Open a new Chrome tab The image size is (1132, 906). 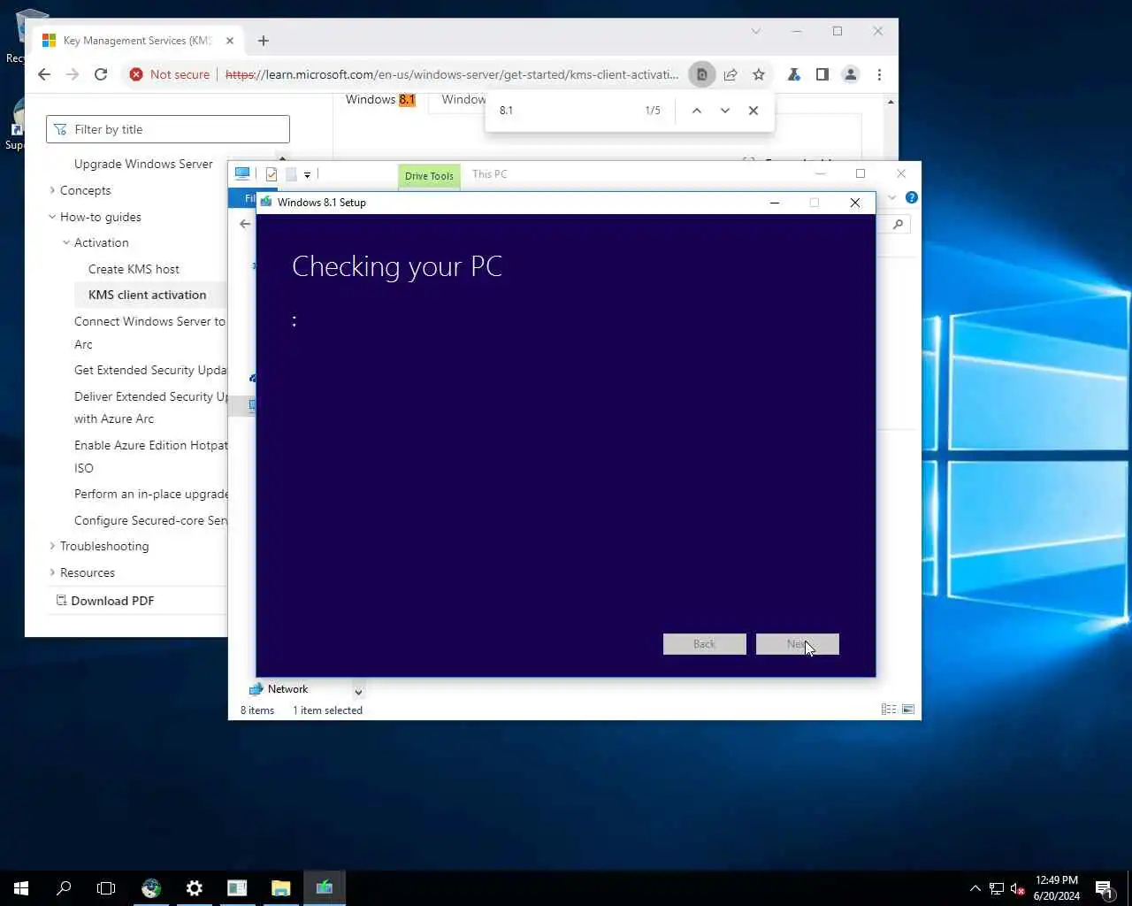point(264,41)
